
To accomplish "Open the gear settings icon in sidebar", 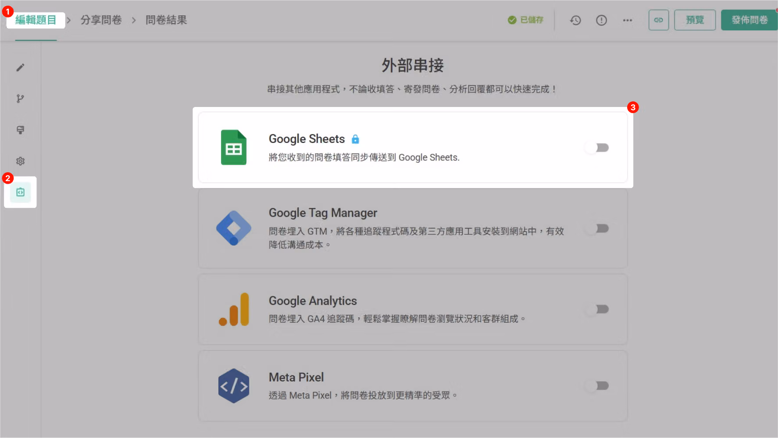I will (x=20, y=161).
